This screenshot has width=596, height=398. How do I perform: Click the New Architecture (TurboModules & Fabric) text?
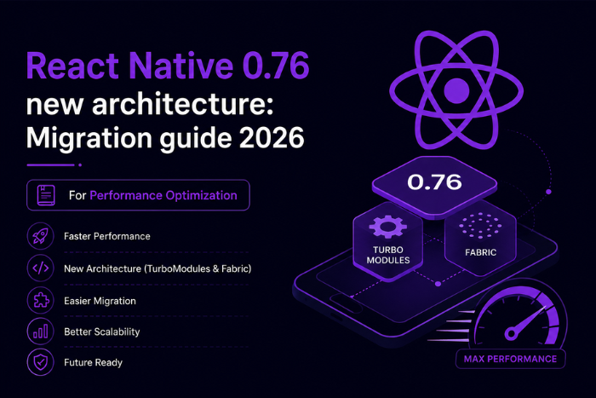coord(158,268)
